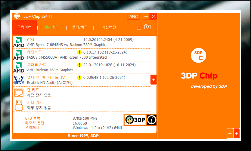Click the USB device icon for 기타 기기
The height and width of the screenshot is (151, 251).
pyautogui.click(x=19, y=105)
